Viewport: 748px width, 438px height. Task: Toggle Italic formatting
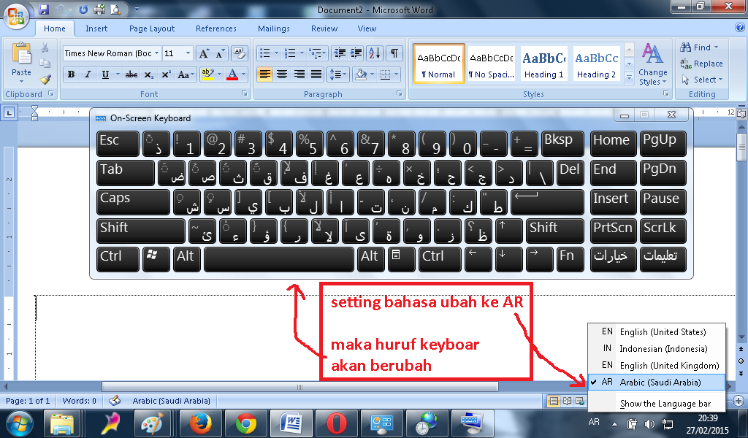(88, 74)
